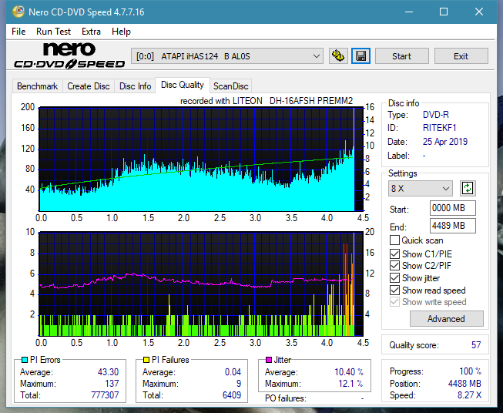Click the Start button

[401, 56]
